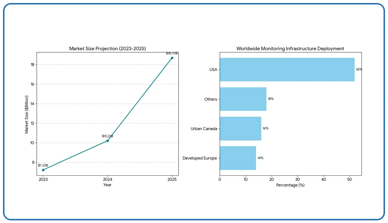Click the $18.70B value label

[172, 53]
